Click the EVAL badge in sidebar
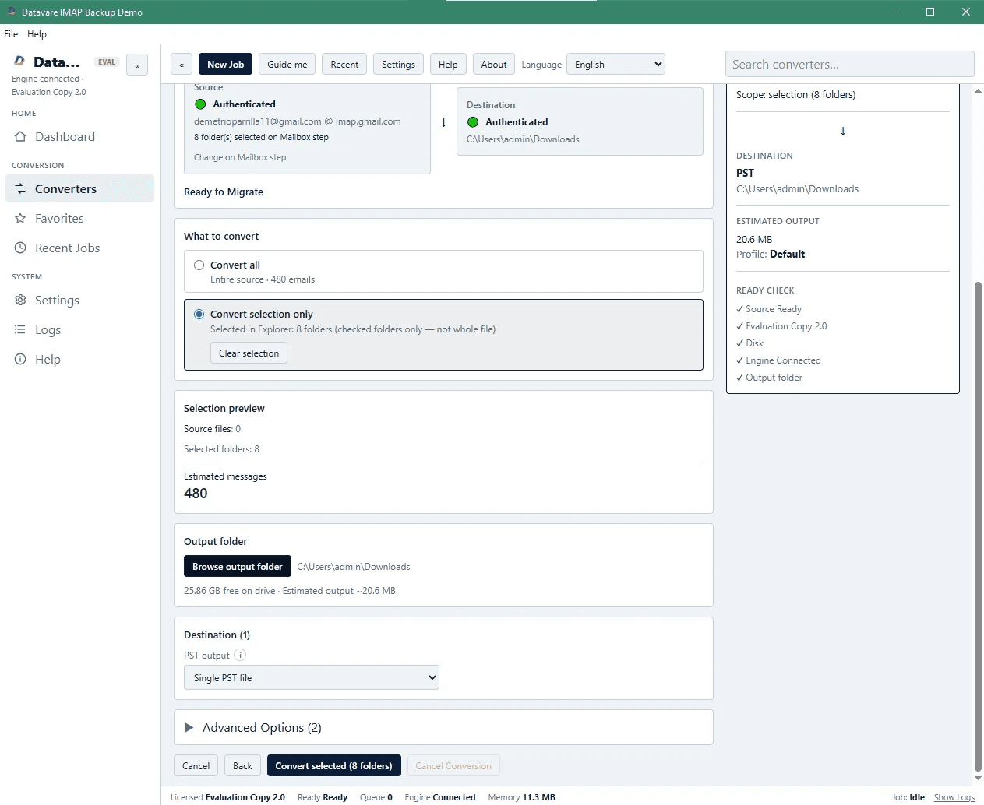The width and height of the screenshot is (984, 805). tap(107, 62)
